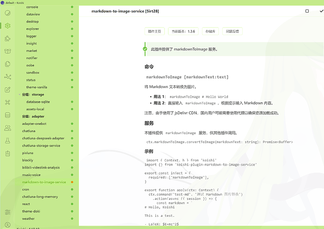Click the 当前版本: 1.3.6 version button
Viewport: 324px width, 229px height.
point(183,31)
